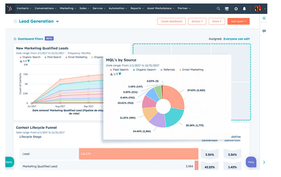Open the search magnifier icon

click(218, 9)
